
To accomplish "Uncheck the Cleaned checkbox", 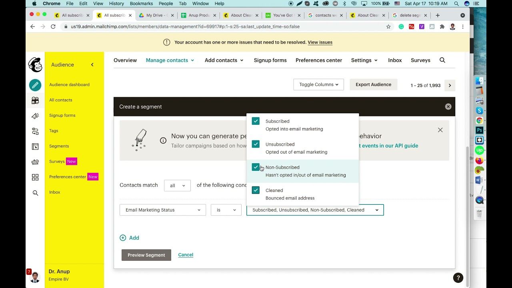I will click(256, 190).
